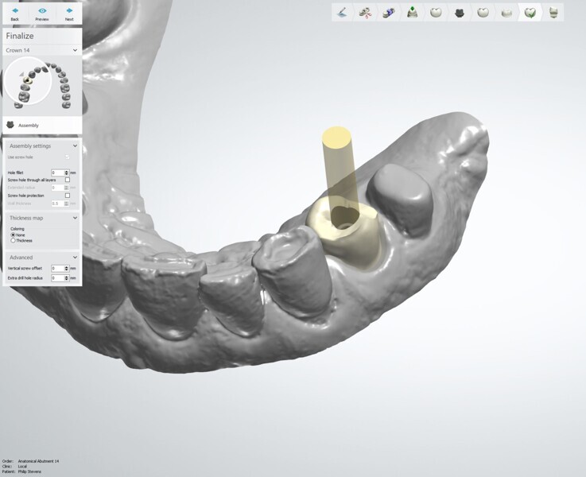Image resolution: width=586 pixels, height=477 pixels.
Task: Click the Thickness map title
Action: pos(26,218)
